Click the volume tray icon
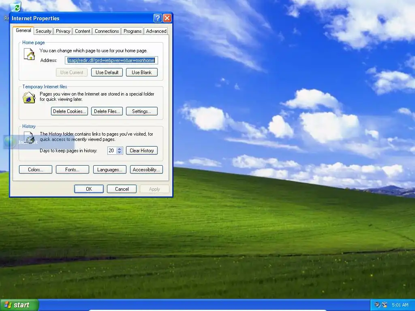Screen dimensions: 415x311 tap(377, 305)
